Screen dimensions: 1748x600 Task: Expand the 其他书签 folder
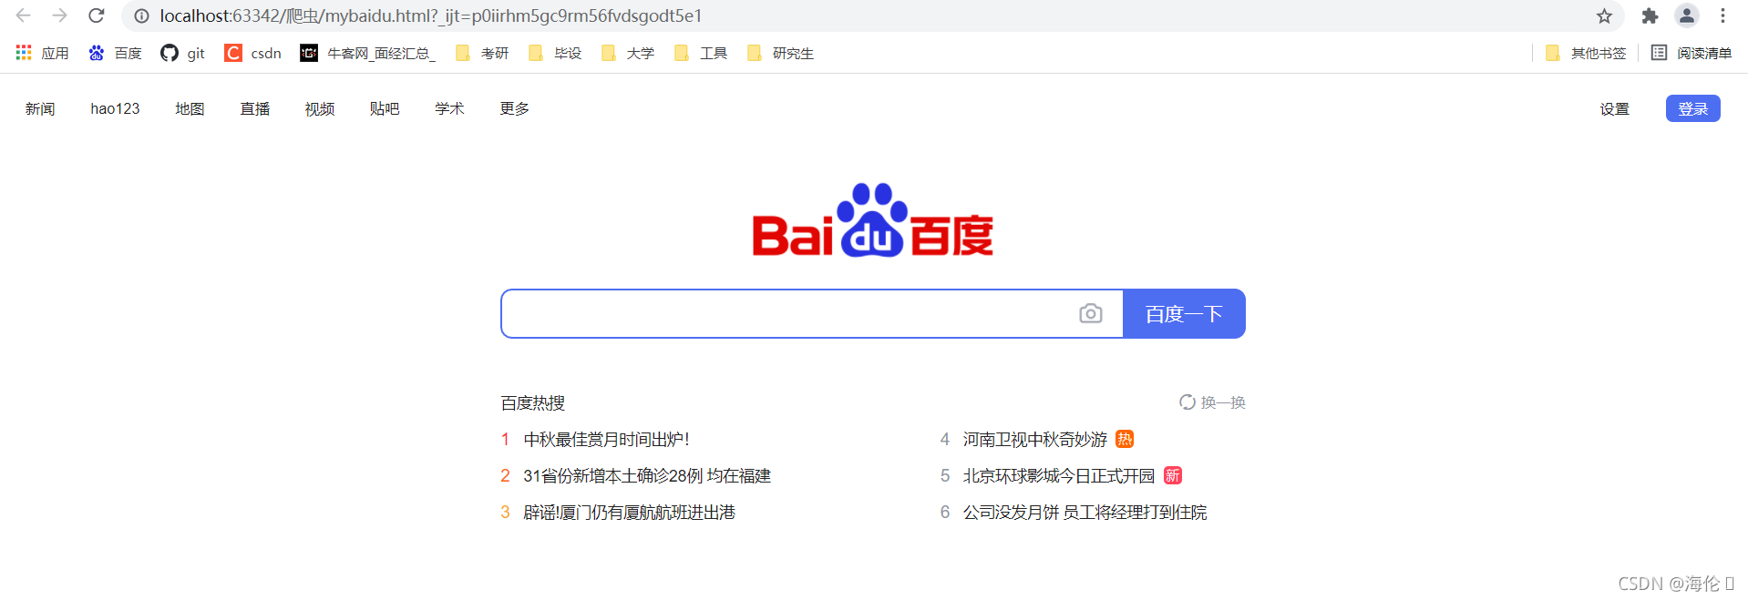1586,53
